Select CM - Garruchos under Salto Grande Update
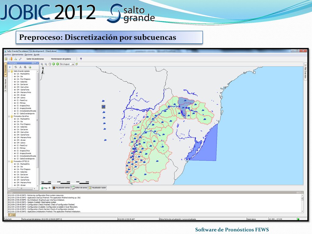Screen dimensions: 312x234 pyautogui.click(x=23, y=87)
